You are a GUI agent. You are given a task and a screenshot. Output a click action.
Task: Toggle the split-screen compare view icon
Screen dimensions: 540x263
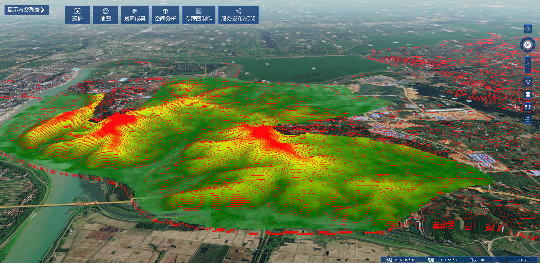528,94
